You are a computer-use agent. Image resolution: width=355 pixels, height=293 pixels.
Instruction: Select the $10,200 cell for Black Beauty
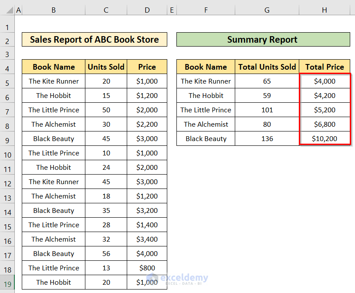[x=325, y=138]
